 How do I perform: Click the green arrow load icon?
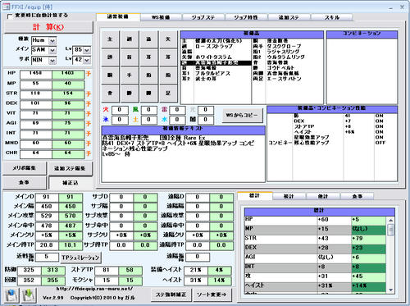tap(29, 295)
